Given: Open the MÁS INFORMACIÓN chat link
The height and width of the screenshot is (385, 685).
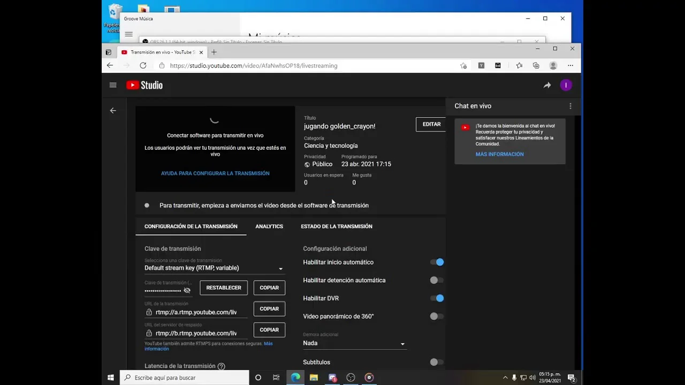Looking at the screenshot, I should (x=499, y=154).
